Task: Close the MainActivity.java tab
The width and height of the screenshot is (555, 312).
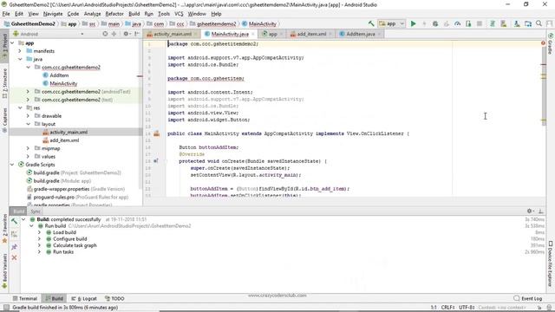Action: [x=253, y=34]
